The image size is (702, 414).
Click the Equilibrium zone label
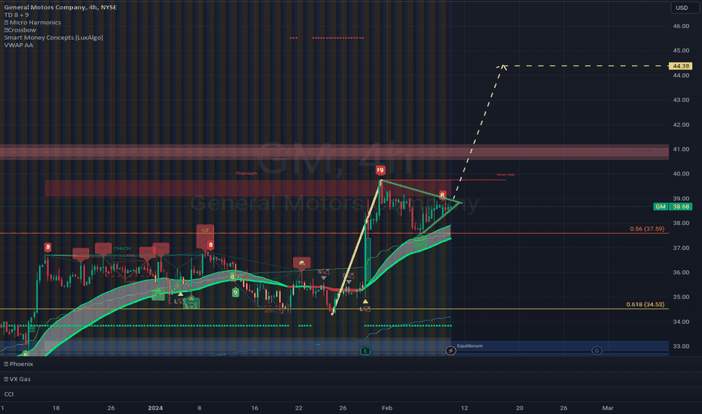(470, 346)
